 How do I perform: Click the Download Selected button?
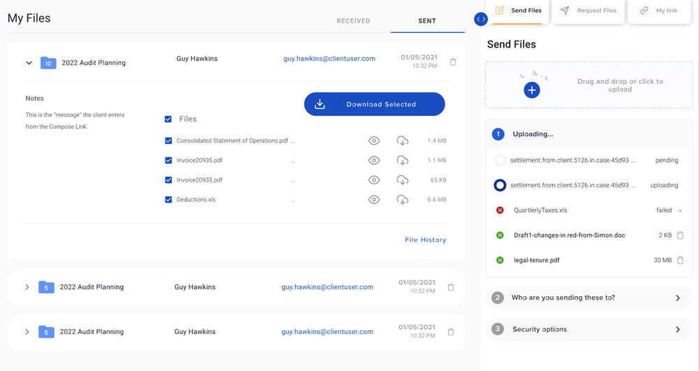(374, 104)
